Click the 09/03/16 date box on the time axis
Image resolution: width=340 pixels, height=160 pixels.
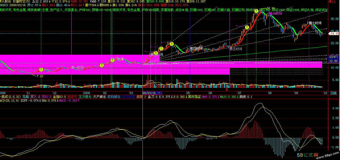tap(152, 93)
